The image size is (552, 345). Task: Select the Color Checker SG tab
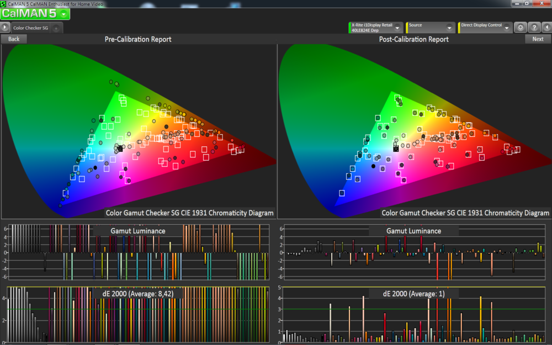pyautogui.click(x=31, y=27)
